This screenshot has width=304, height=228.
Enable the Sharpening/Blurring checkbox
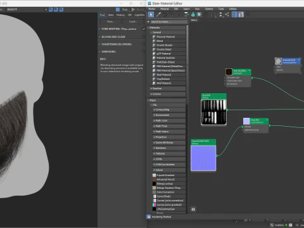click(143, 44)
